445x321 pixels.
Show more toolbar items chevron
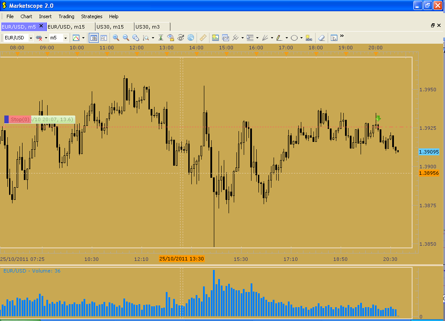[x=342, y=36]
